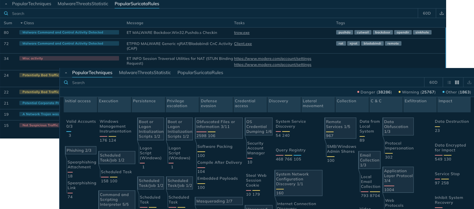This screenshot has height=209, width=474.
Task: Collapse the lower techniques panel with its arrow
Action: tap(66, 73)
